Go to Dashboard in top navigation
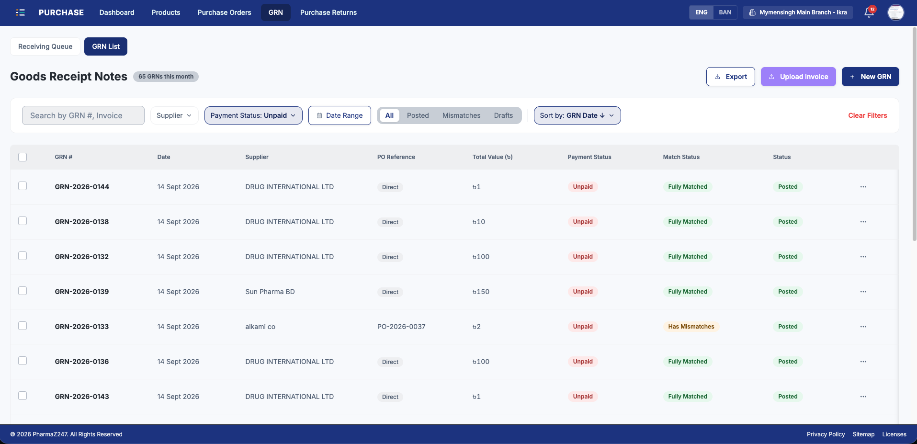Viewport: 917px width, 444px height. 117,12
